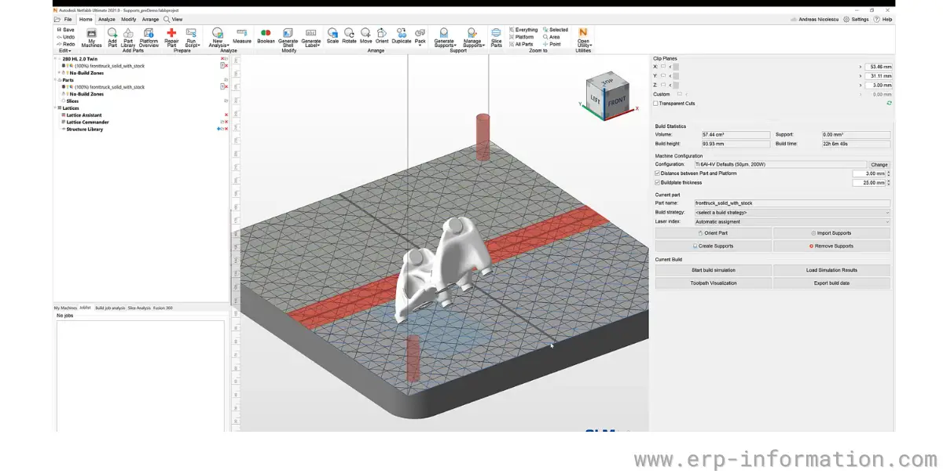The width and height of the screenshot is (943, 471).
Task: Click Start build simulation
Action: click(714, 270)
